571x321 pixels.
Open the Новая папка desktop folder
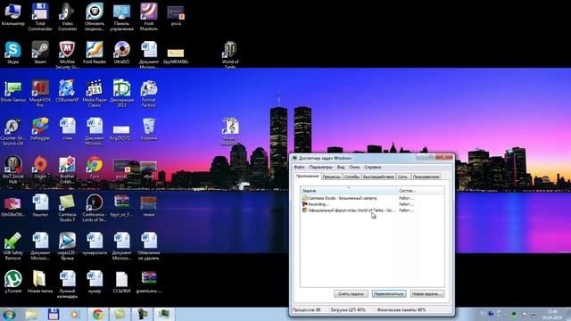tap(40, 282)
